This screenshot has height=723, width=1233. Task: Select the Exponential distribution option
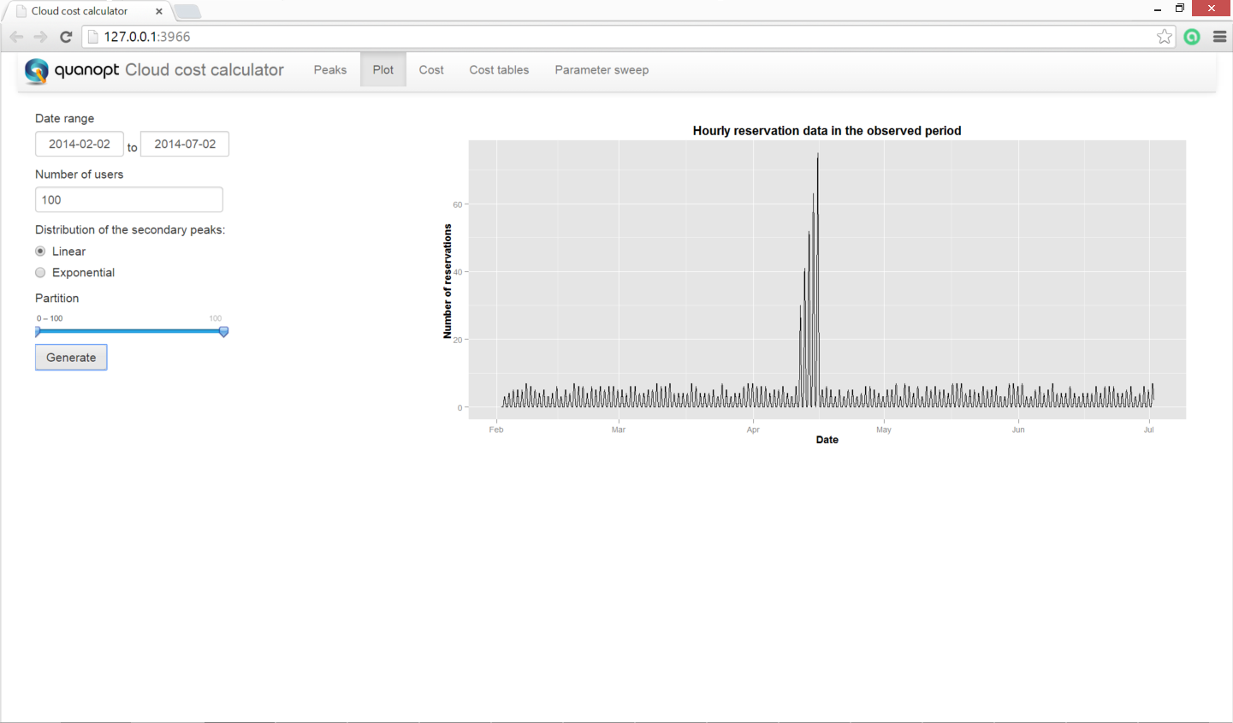[x=40, y=273]
